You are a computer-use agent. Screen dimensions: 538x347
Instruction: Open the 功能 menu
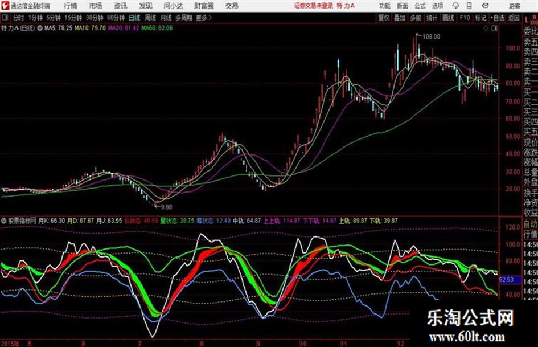385,6
